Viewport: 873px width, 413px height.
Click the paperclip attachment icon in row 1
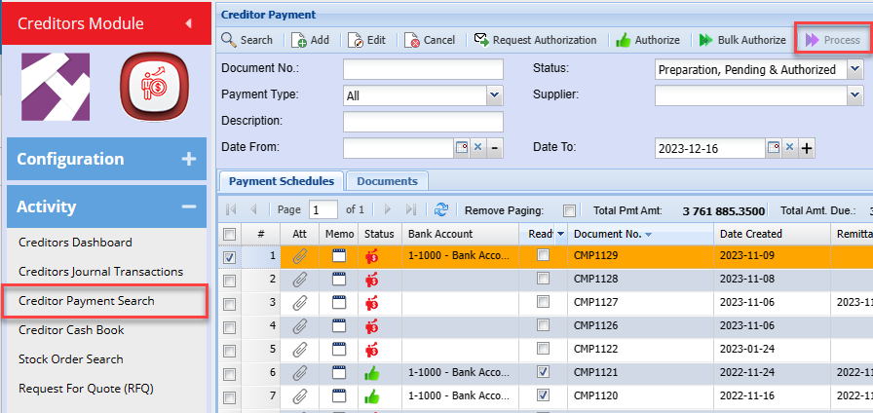(x=300, y=257)
